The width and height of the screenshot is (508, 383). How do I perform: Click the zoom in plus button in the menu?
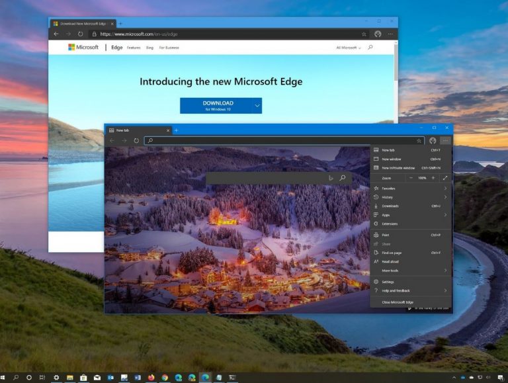[433, 178]
